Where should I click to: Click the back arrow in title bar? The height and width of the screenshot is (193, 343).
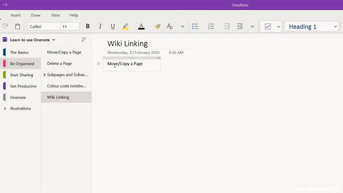click(x=5, y=5)
